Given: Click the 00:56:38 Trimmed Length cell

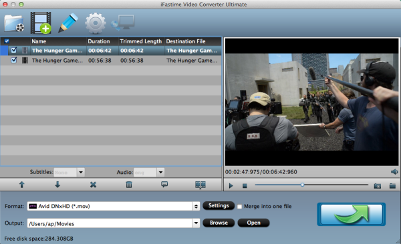Looking at the screenshot, I should pos(132,61).
